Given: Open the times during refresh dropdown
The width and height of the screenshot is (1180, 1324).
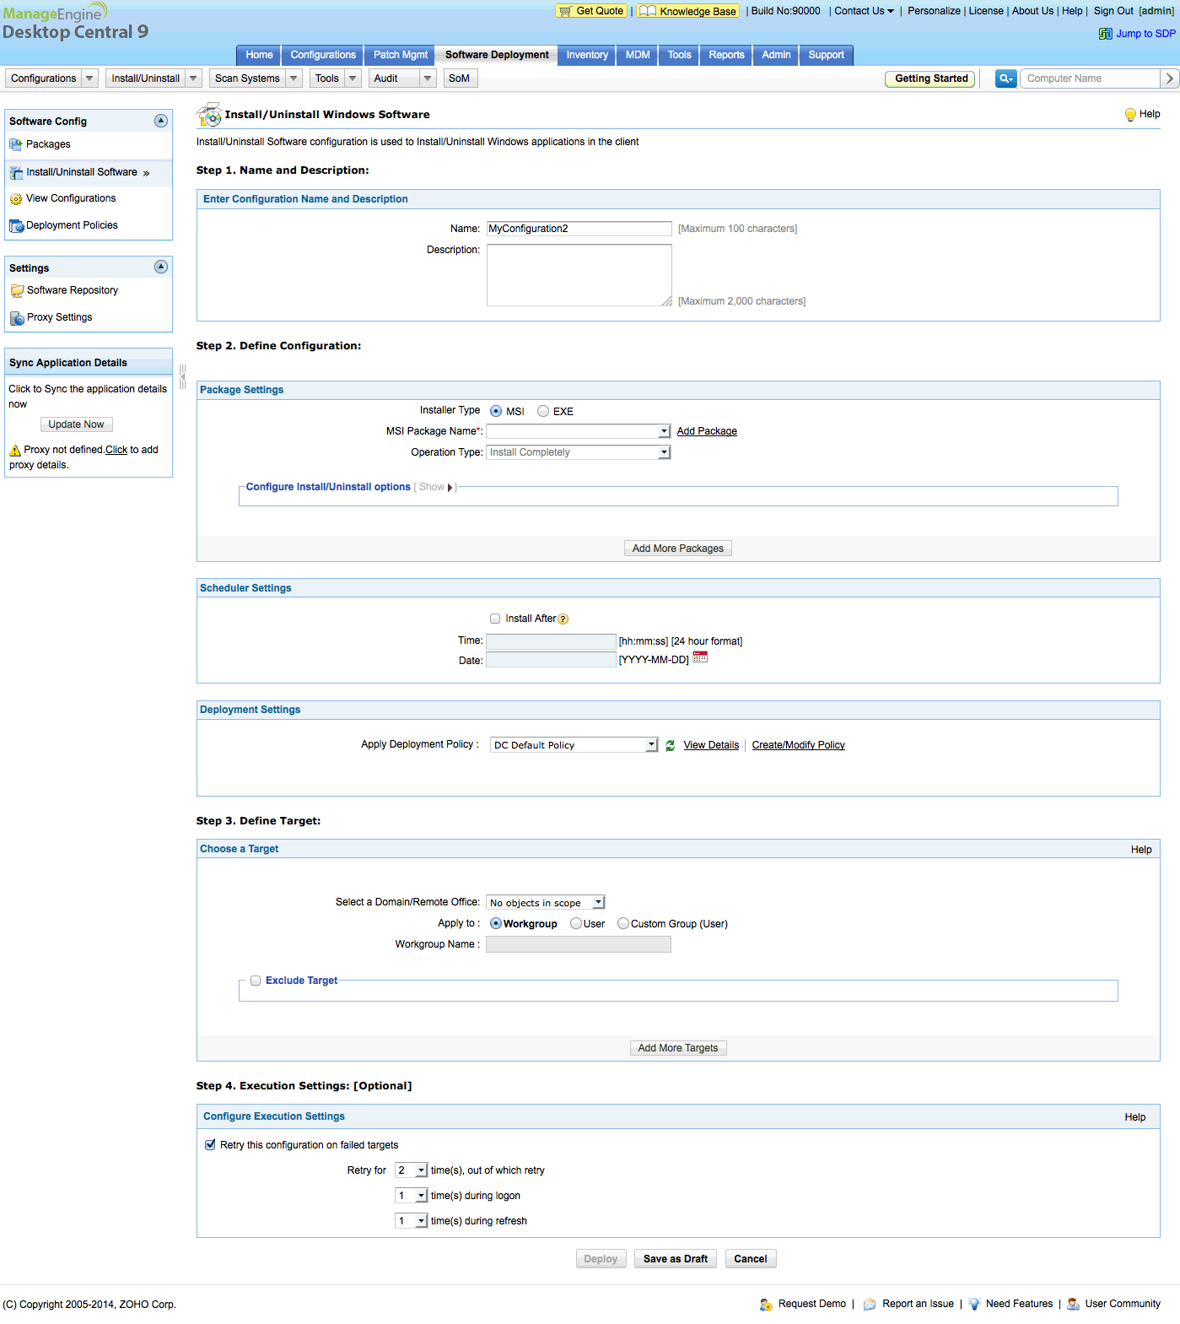Looking at the screenshot, I should (412, 1221).
